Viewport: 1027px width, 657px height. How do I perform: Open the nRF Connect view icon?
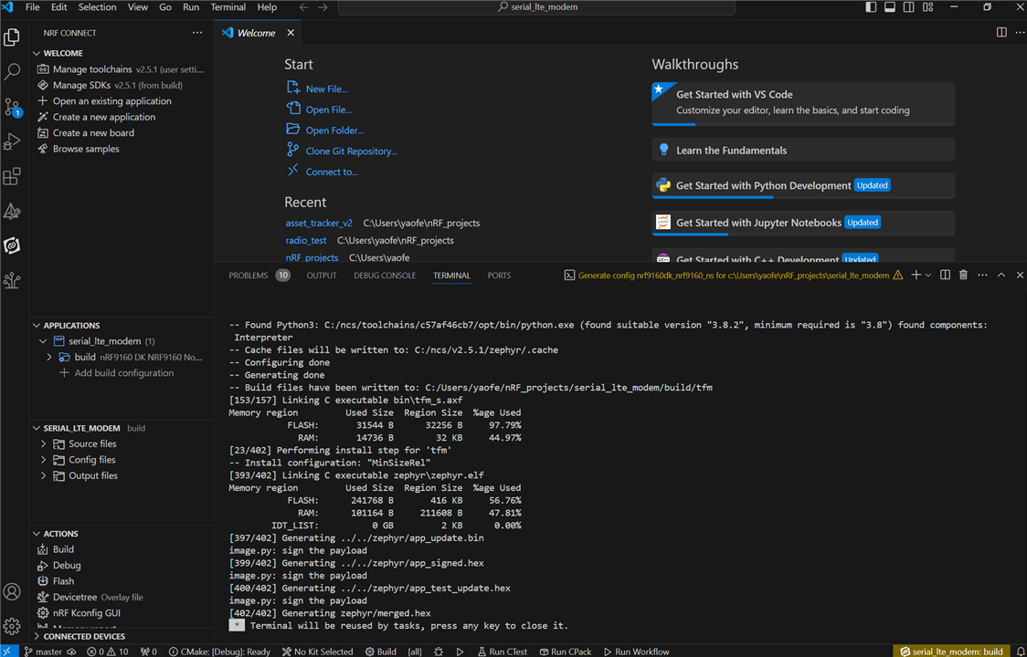(12, 245)
